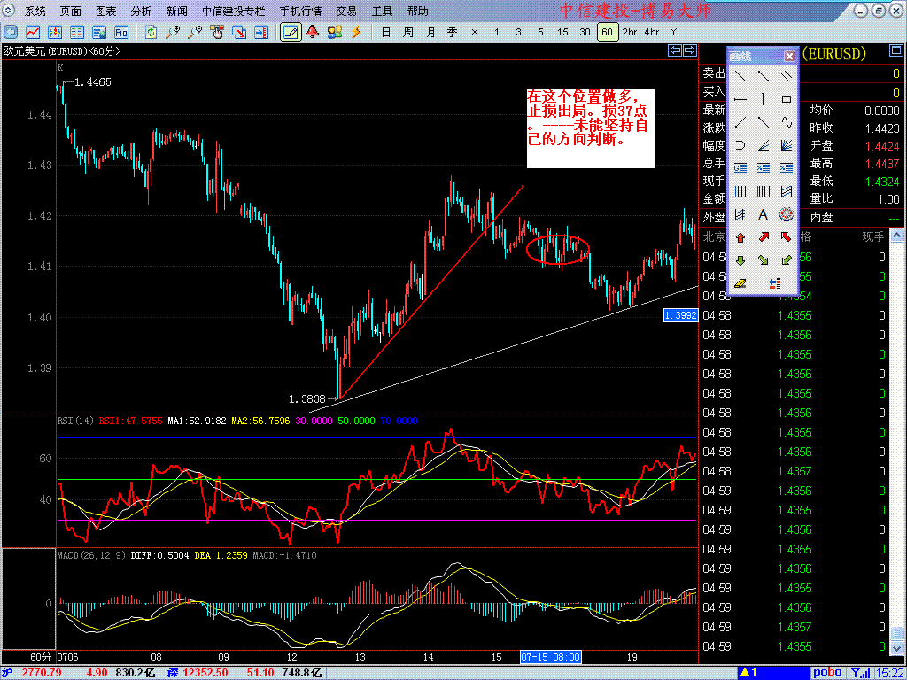The height and width of the screenshot is (680, 907).
Task: Select the red up-right arrow marker
Action: [x=763, y=237]
